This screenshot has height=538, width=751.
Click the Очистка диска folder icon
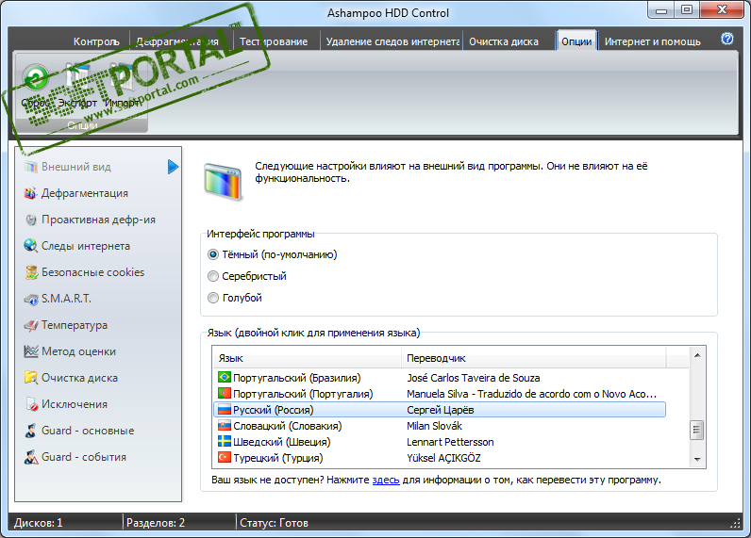coord(30,378)
